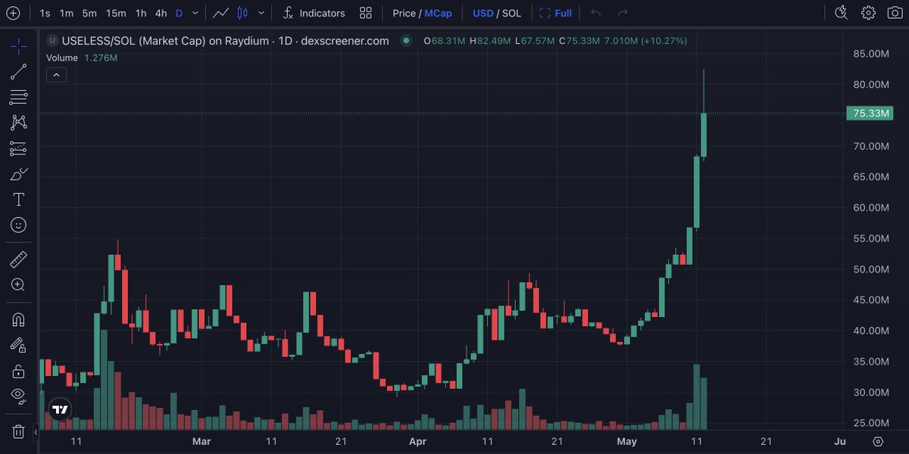Click the trash remove drawings icon
This screenshot has width=909, height=454.
[19, 432]
